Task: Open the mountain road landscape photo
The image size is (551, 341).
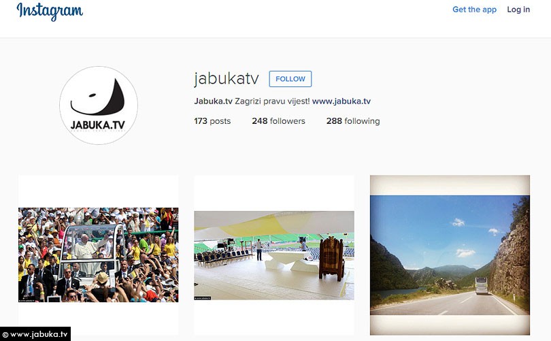Action: (450, 255)
